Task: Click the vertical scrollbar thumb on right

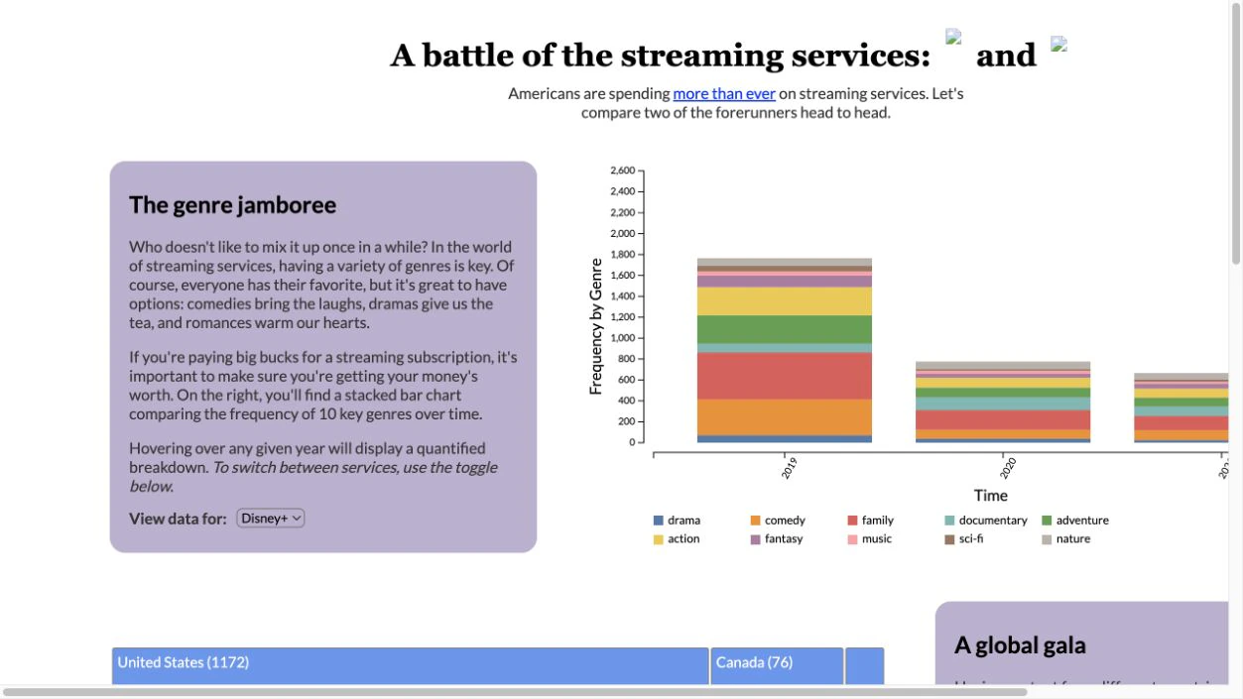Action: (x=1236, y=132)
